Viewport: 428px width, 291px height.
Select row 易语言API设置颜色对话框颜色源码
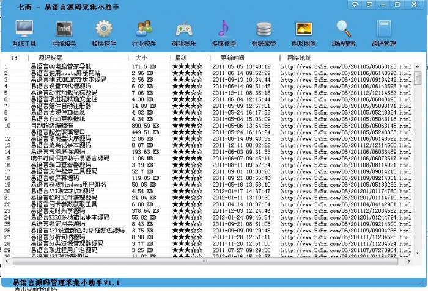click(x=208, y=230)
